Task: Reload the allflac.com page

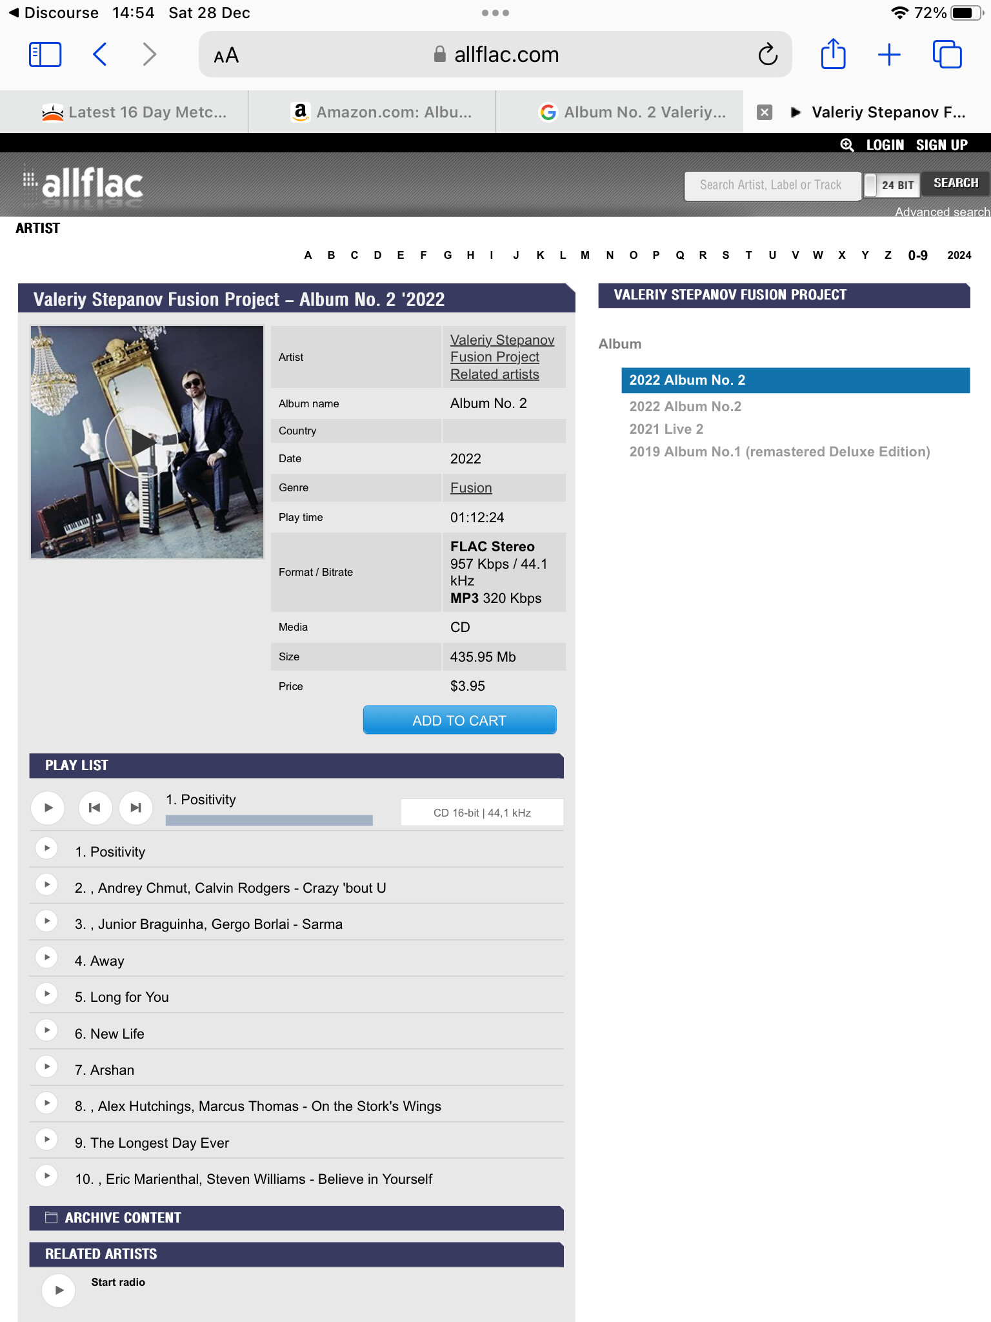Action: tap(767, 55)
